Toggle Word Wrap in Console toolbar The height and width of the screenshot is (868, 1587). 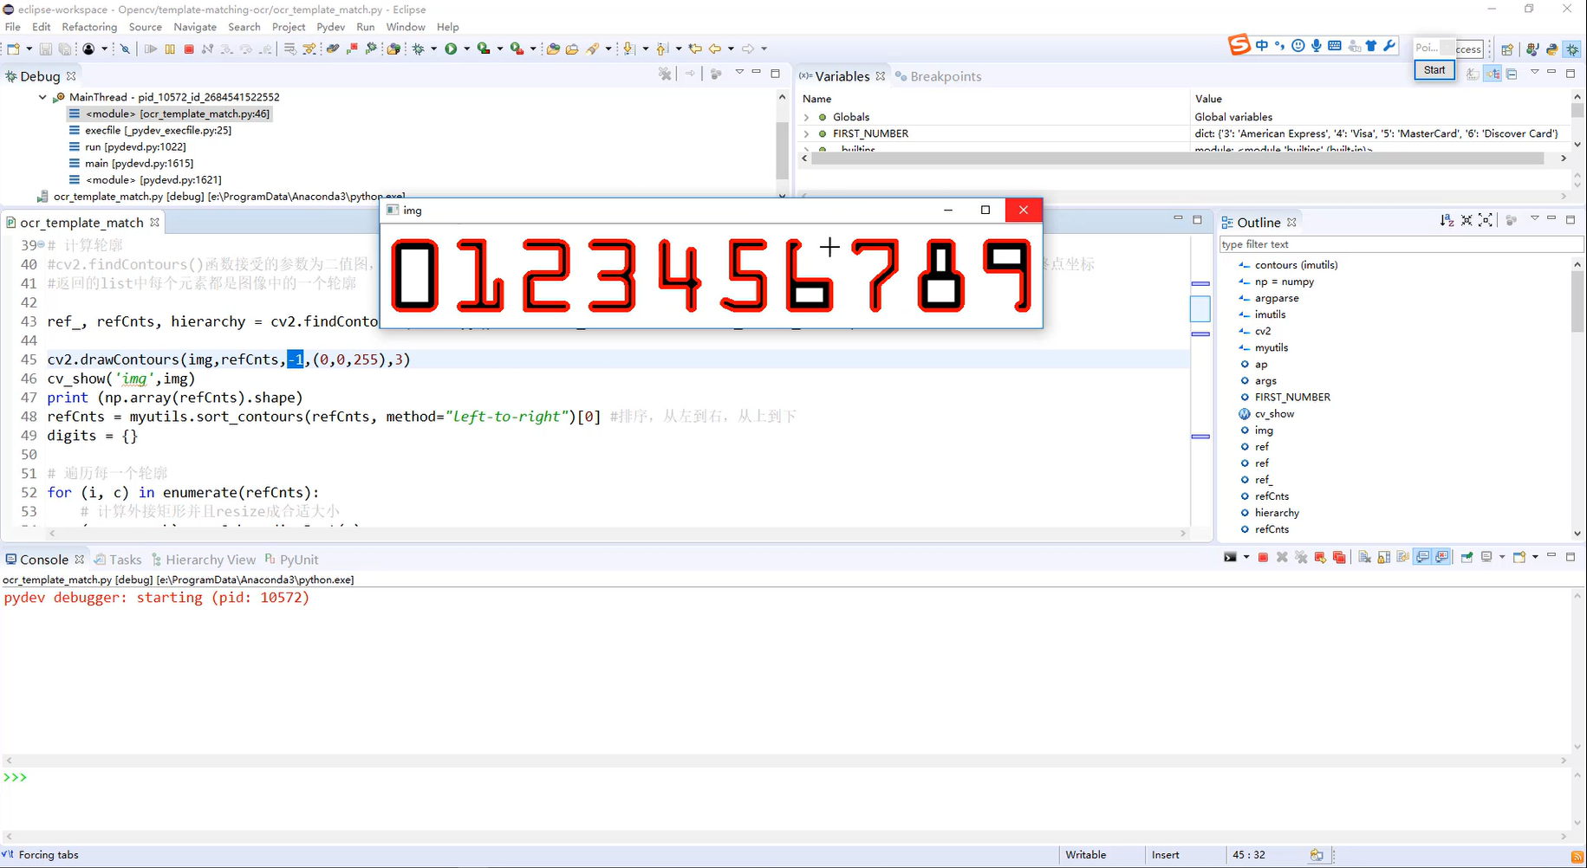click(x=1402, y=557)
